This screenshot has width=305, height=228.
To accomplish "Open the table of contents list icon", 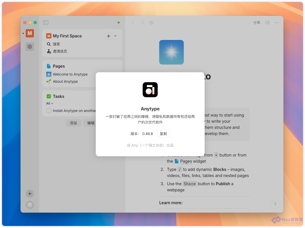I will (268, 23).
